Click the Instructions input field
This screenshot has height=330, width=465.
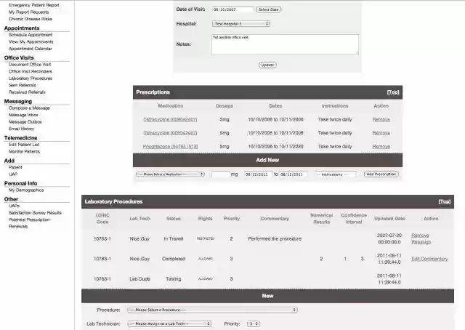(336, 174)
